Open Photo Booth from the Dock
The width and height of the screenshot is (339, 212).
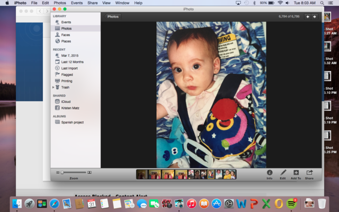[166, 204]
